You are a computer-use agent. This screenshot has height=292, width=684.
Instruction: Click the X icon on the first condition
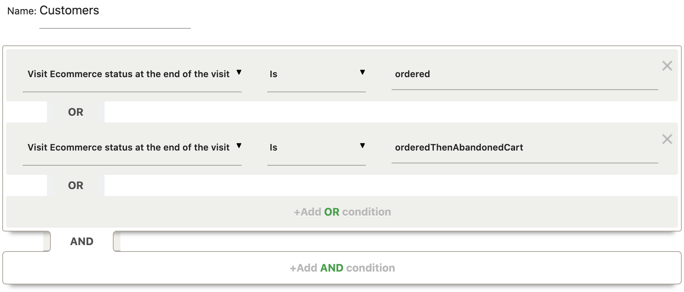click(667, 66)
